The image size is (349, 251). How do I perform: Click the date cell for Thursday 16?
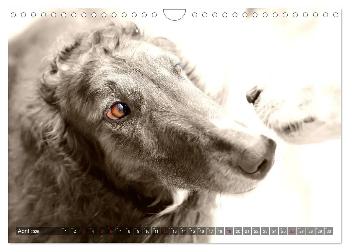201,231
